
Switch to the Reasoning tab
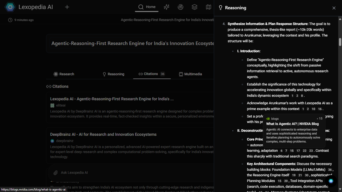coord(113,74)
